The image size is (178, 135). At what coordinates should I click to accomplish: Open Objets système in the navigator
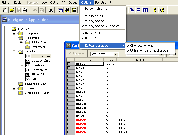(x=40, y=60)
